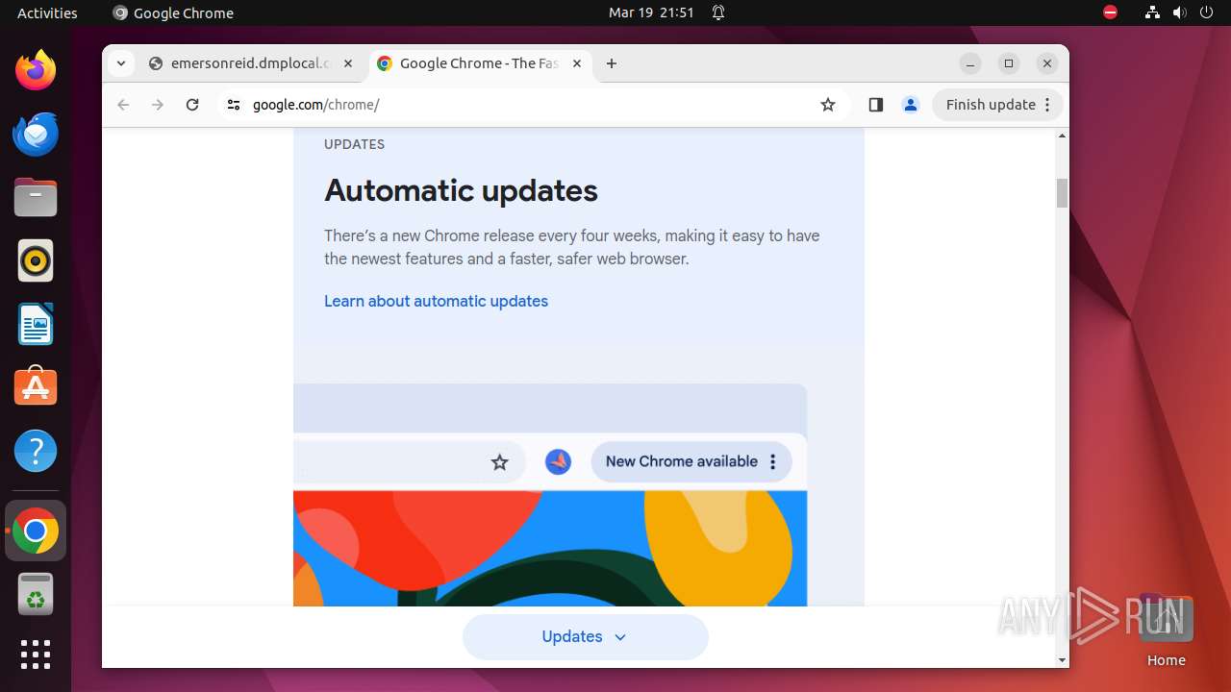Expand the Updates section dropdown
The image size is (1231, 692).
(585, 636)
